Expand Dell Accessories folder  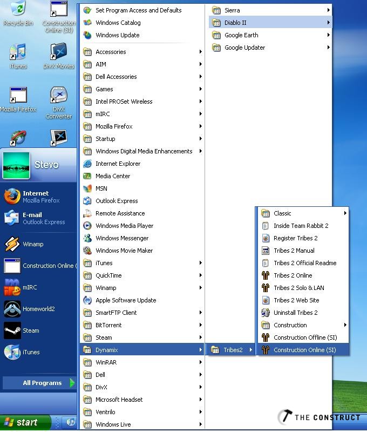pyautogui.click(x=142, y=77)
